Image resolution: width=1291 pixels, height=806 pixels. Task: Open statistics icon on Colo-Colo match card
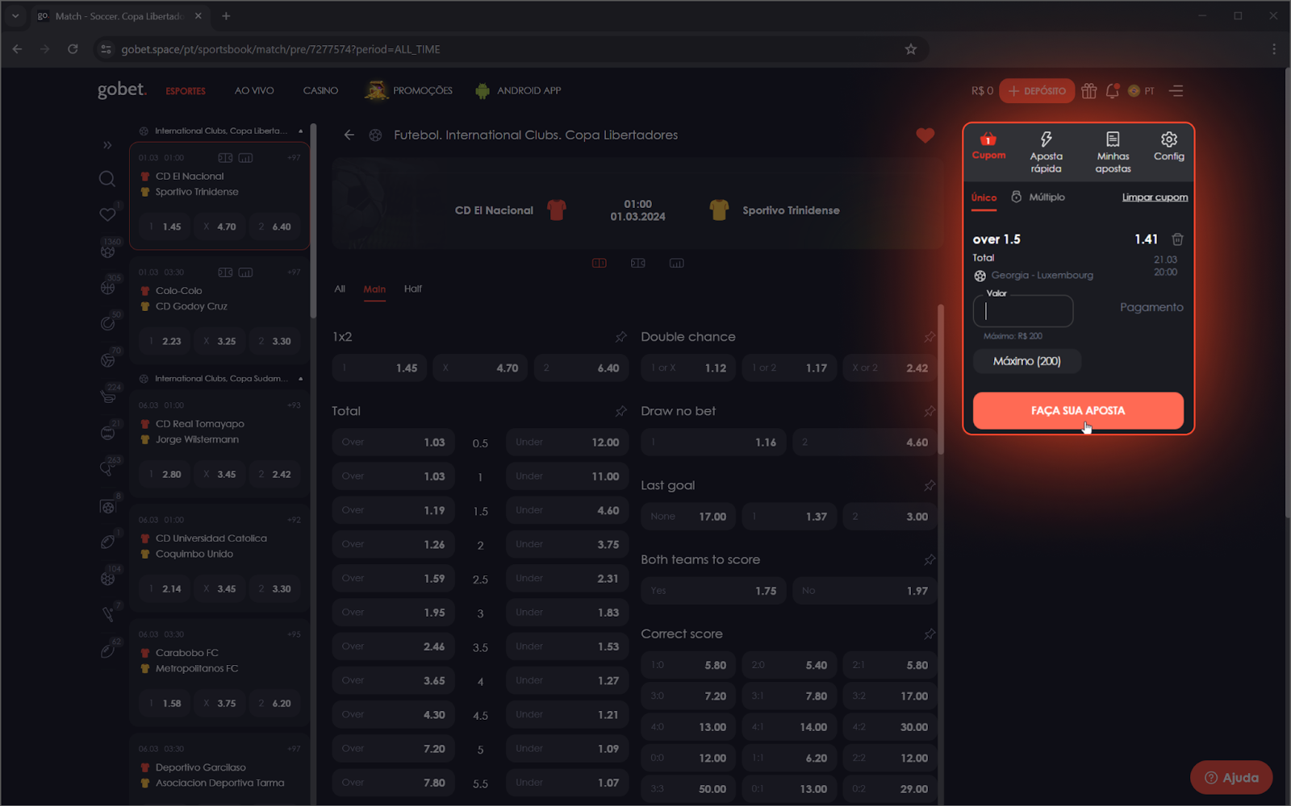245,272
